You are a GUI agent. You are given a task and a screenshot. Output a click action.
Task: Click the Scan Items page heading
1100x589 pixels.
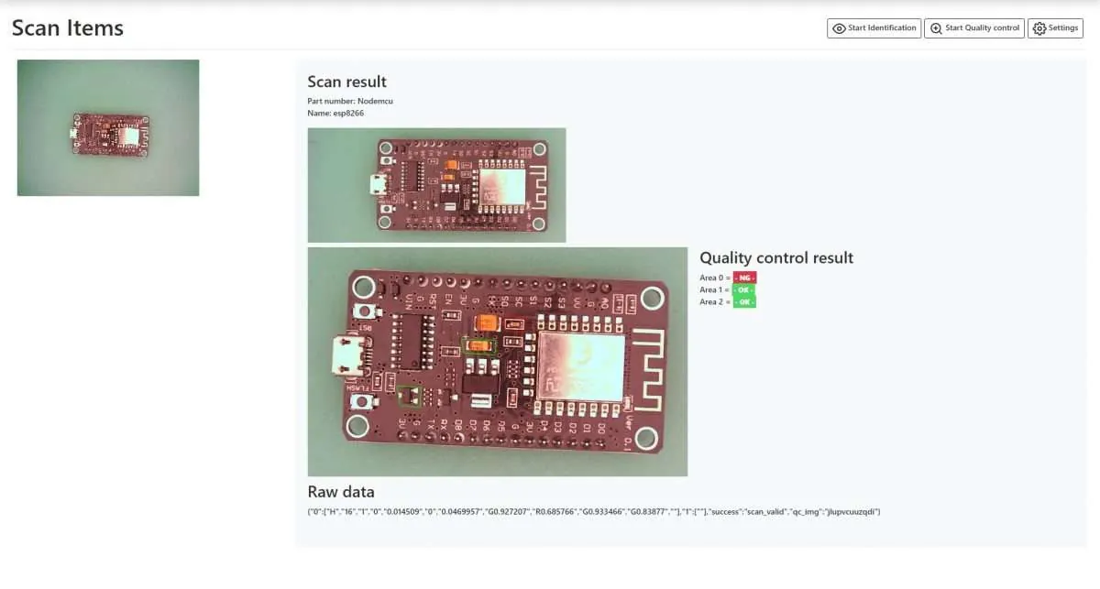pos(68,28)
